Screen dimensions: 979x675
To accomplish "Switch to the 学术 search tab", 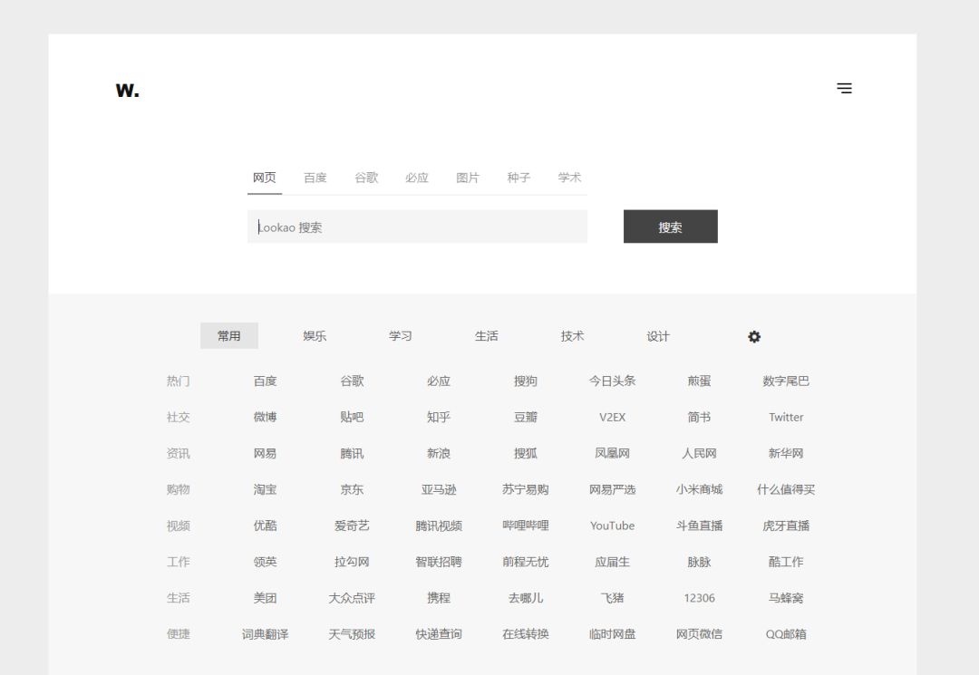I will click(569, 178).
